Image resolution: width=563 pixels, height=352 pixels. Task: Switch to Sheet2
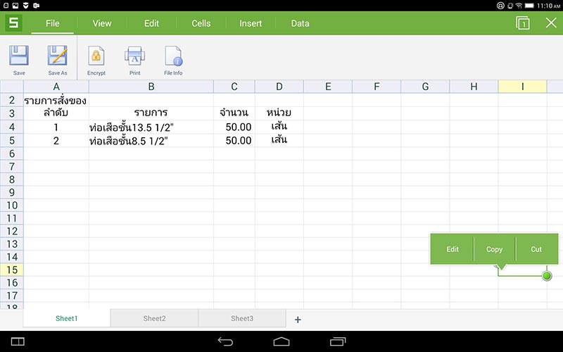pyautogui.click(x=154, y=318)
